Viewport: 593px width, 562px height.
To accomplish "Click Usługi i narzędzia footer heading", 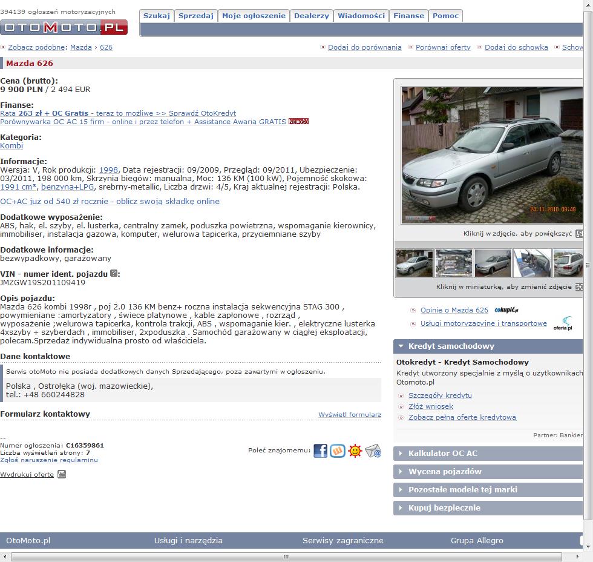I will pyautogui.click(x=188, y=540).
